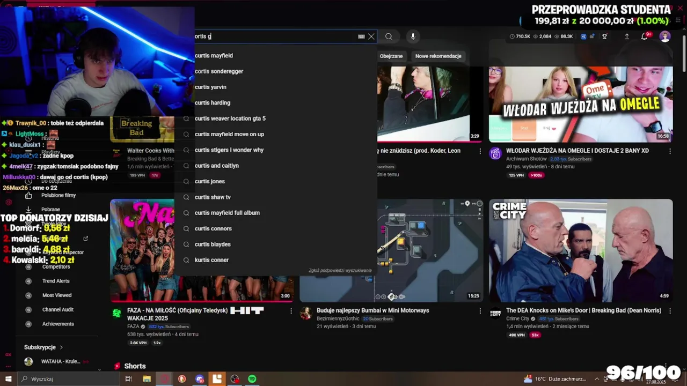Open the account avatar menu
Image resolution: width=687 pixels, height=386 pixels.
coord(665,36)
